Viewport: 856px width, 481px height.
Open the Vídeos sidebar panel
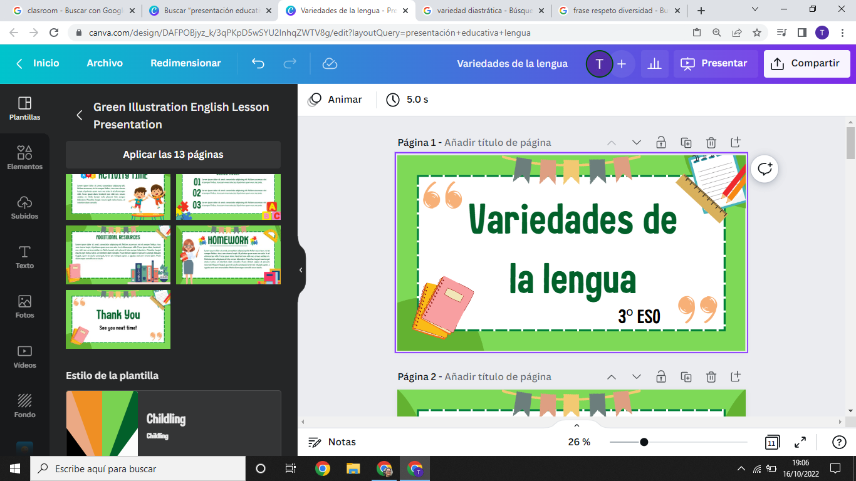[x=24, y=356]
